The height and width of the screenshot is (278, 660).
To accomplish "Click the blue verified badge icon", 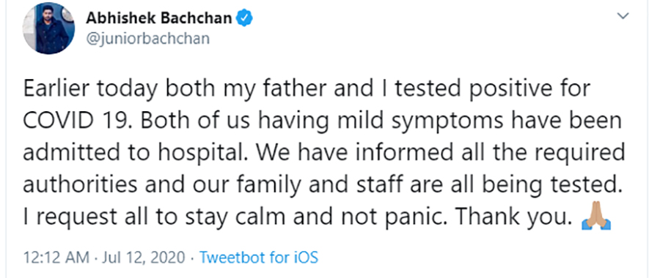I will pyautogui.click(x=244, y=18).
